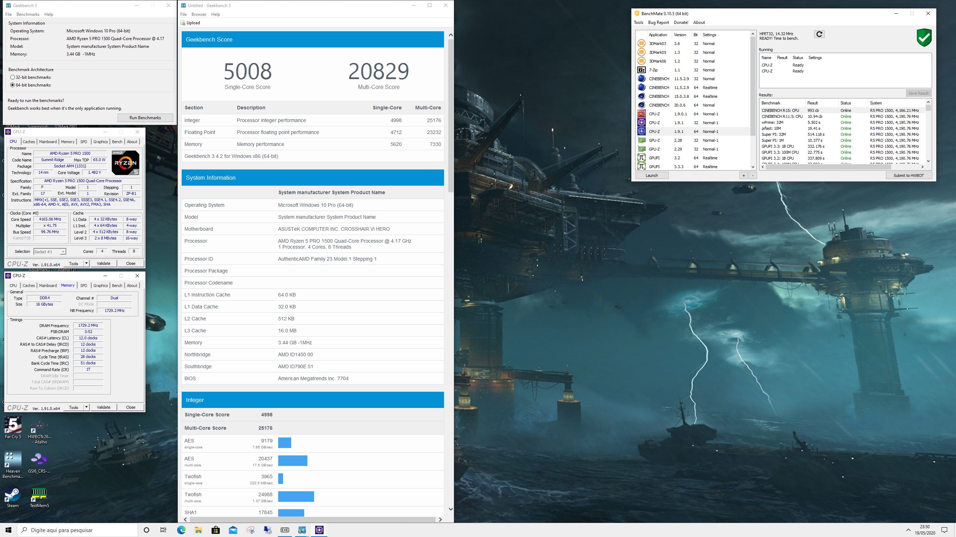956x537 pixels.
Task: Switch to Graphics tab in upper CPU-Z
Action: (x=101, y=142)
